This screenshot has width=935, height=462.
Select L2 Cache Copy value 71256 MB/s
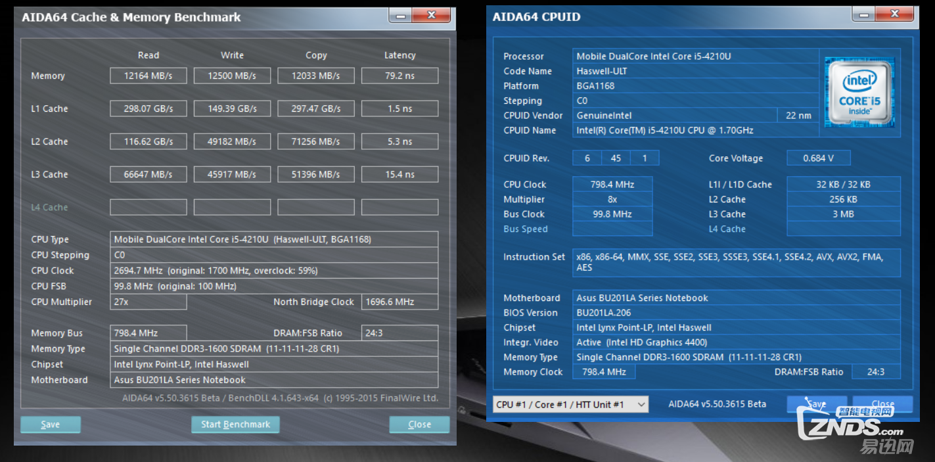tap(316, 141)
